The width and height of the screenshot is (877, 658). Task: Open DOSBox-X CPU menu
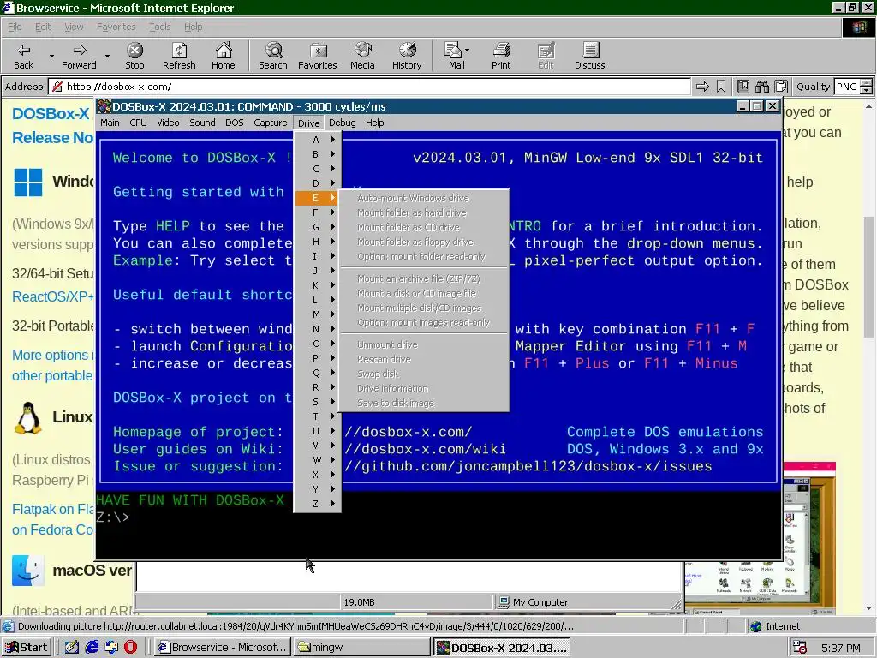coord(138,123)
